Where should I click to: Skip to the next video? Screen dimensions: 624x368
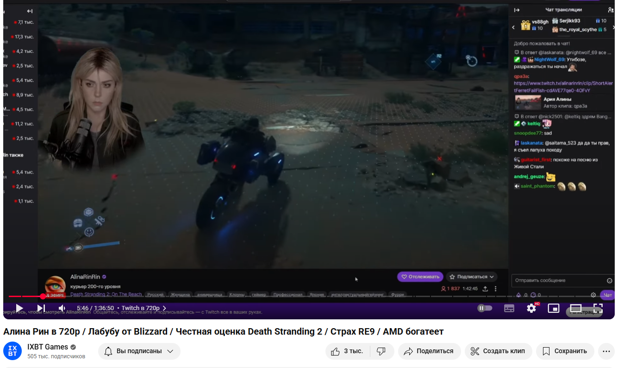[x=41, y=308]
